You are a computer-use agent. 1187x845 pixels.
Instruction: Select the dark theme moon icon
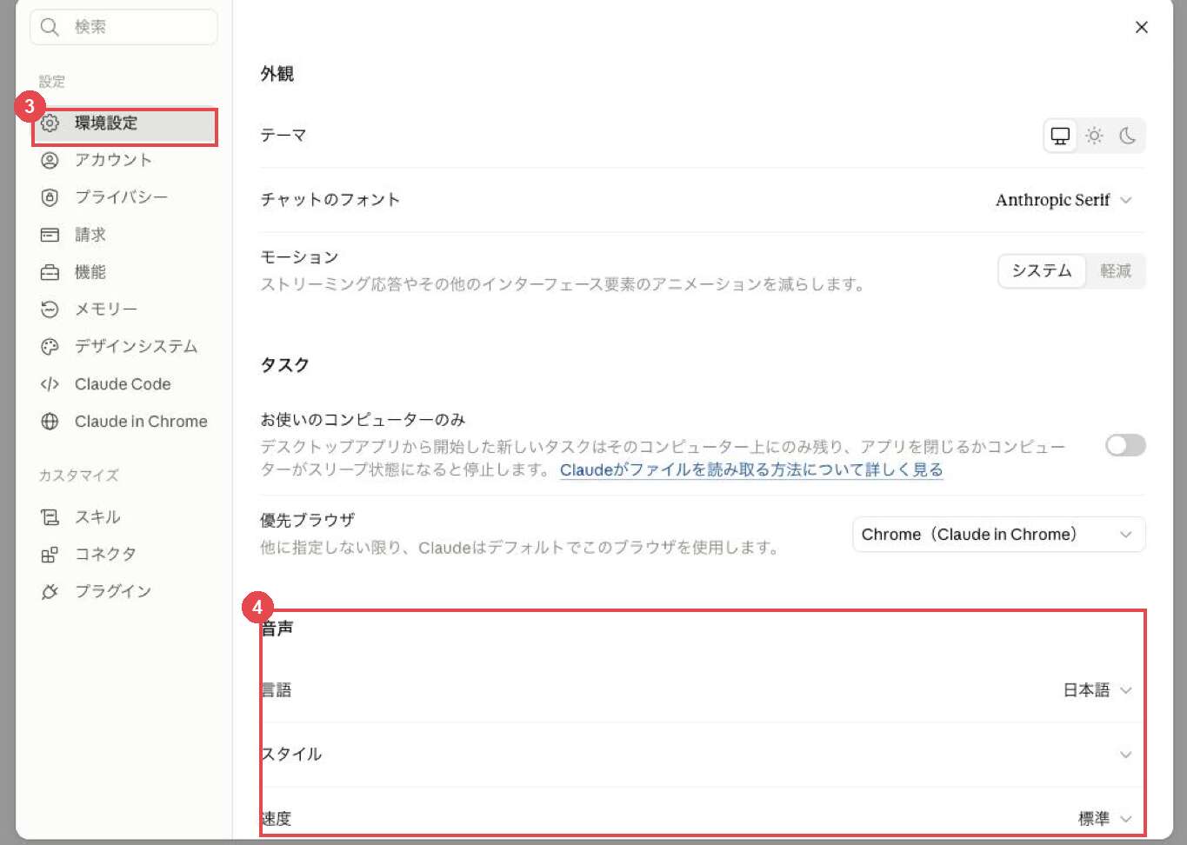click(1127, 136)
